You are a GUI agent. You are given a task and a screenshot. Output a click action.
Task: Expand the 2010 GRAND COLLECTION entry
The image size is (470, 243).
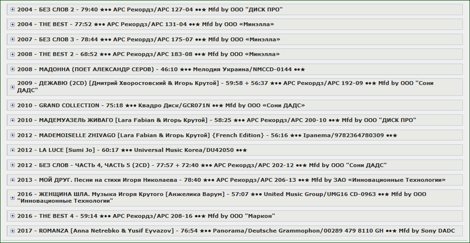(x=13, y=105)
